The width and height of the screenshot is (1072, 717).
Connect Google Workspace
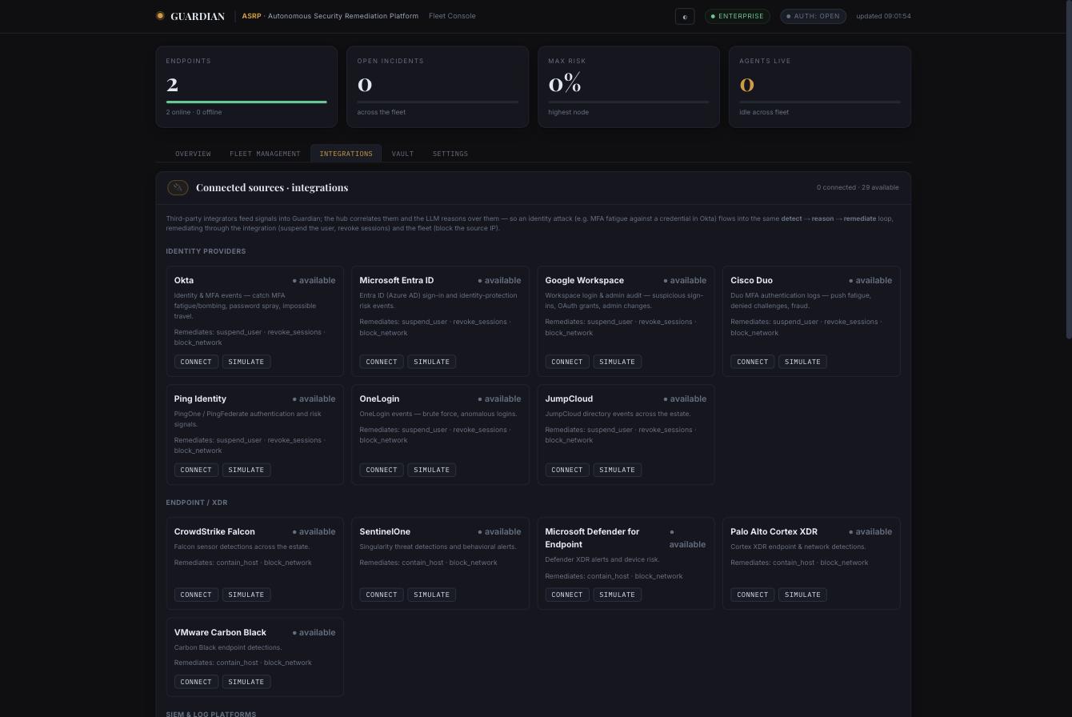pyautogui.click(x=567, y=362)
